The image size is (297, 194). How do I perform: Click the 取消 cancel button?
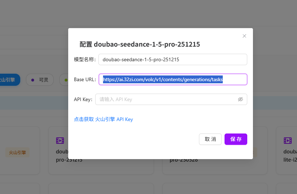click(210, 139)
